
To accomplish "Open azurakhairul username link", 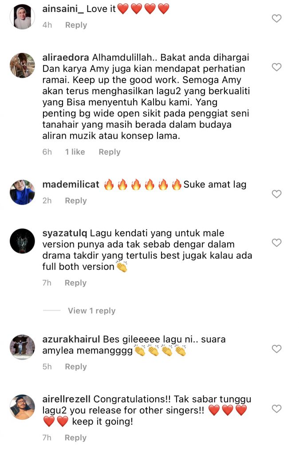I will 71,339.
